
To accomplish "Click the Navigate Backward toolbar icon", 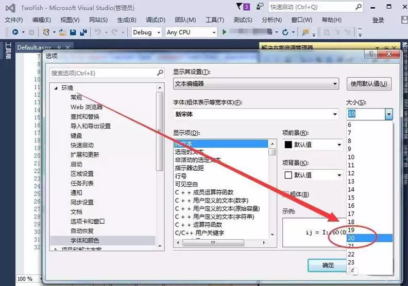I will click(15, 32).
